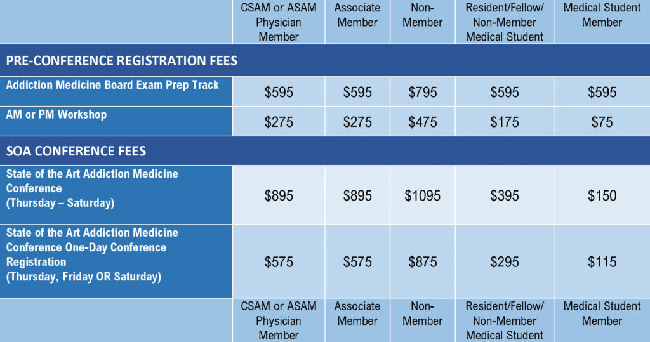Select the $395 Resident/Fellow conference fee
Screen dimensions: 650x342
click(x=505, y=196)
